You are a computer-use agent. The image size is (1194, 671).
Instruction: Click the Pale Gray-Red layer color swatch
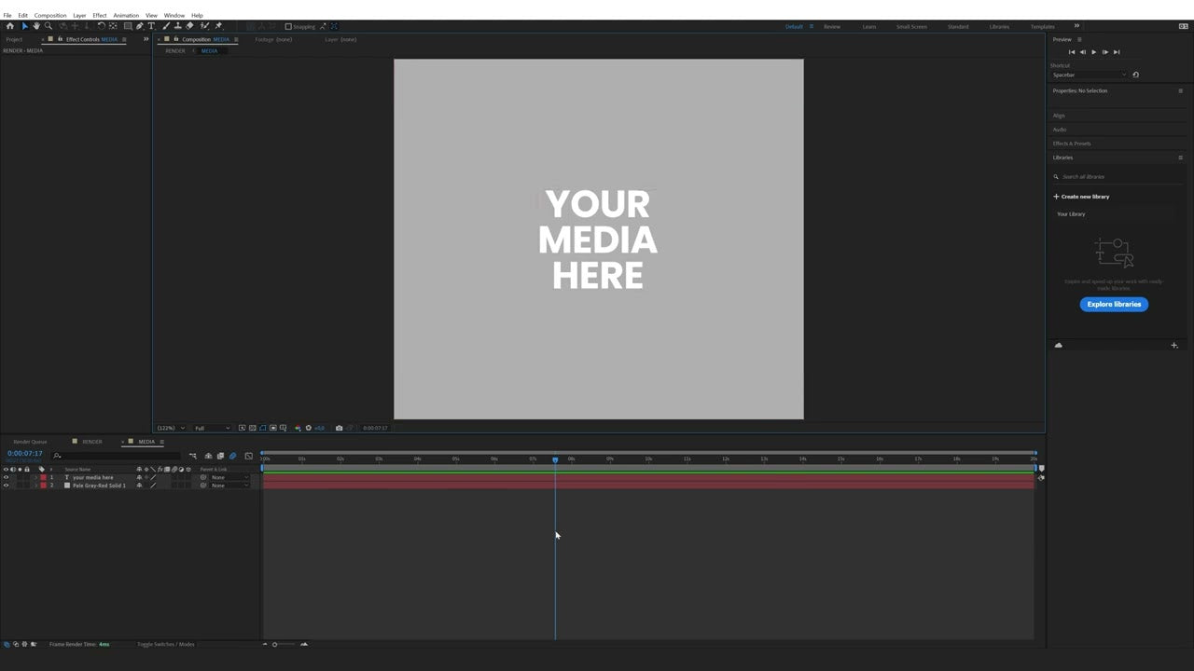43,486
